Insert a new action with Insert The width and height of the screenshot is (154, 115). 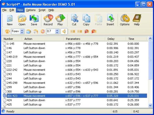(x=110, y=20)
